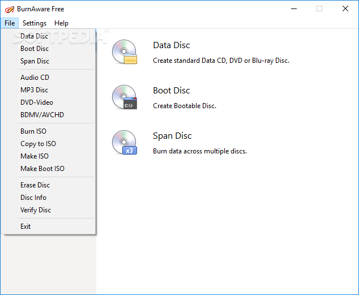Open the File menu
This screenshot has width=359, height=295.
tap(10, 23)
